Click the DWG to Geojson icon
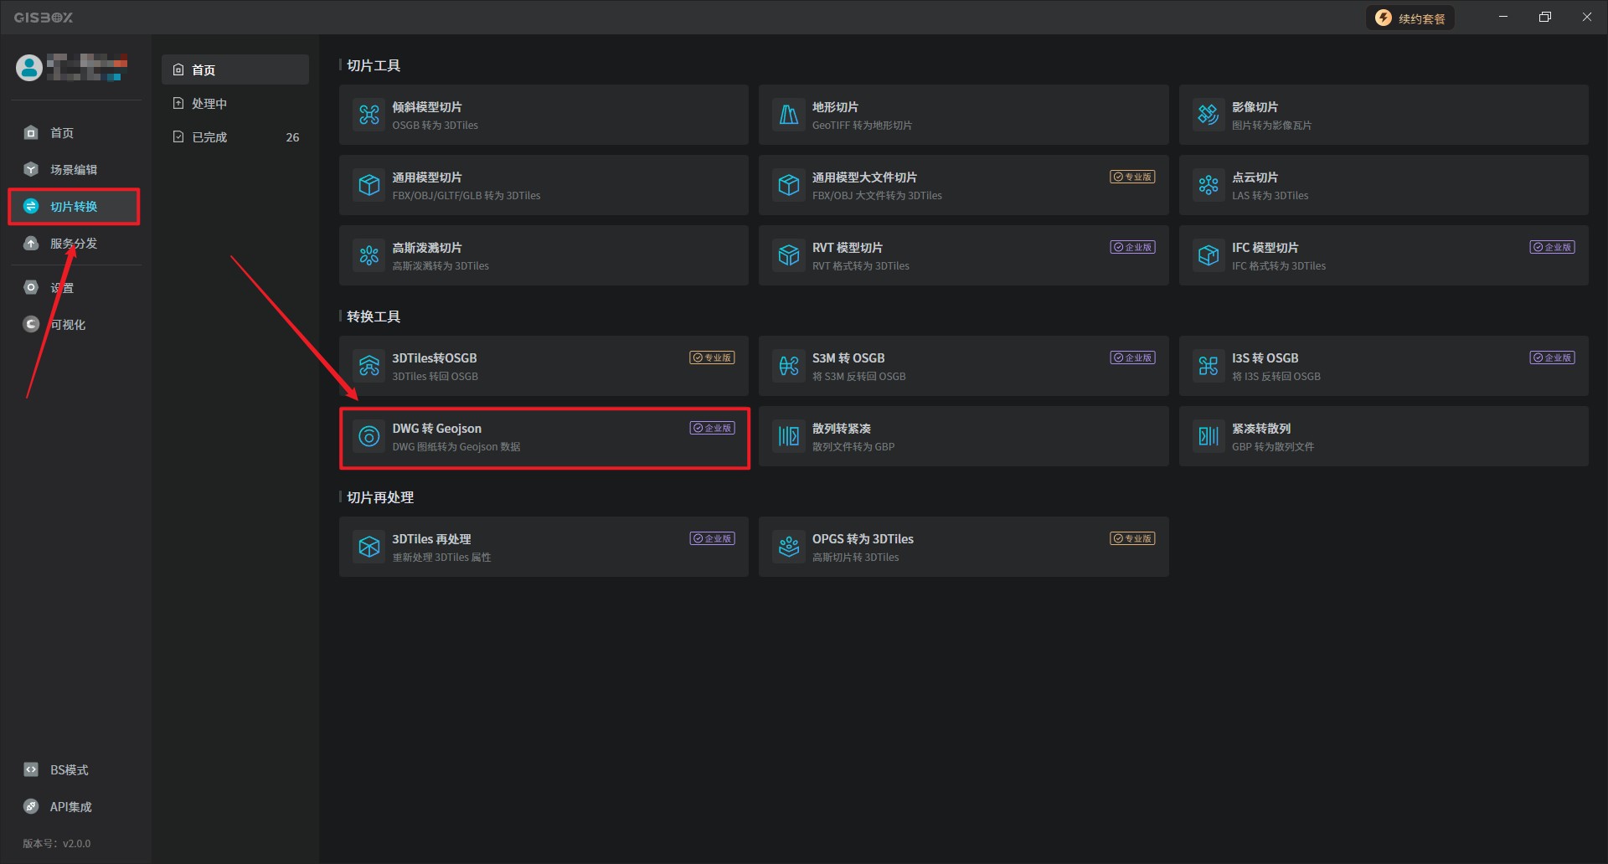Viewport: 1608px width, 864px height. tap(369, 436)
